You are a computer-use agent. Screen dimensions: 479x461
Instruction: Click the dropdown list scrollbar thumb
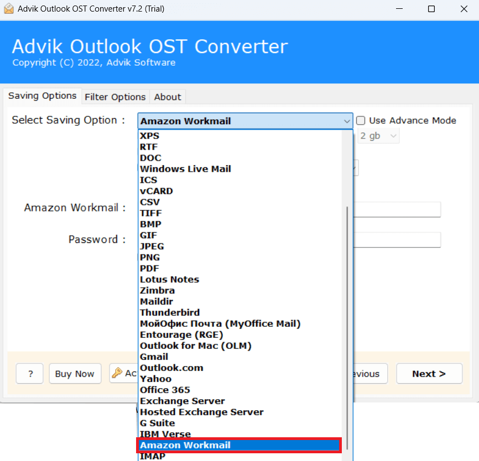click(347, 328)
